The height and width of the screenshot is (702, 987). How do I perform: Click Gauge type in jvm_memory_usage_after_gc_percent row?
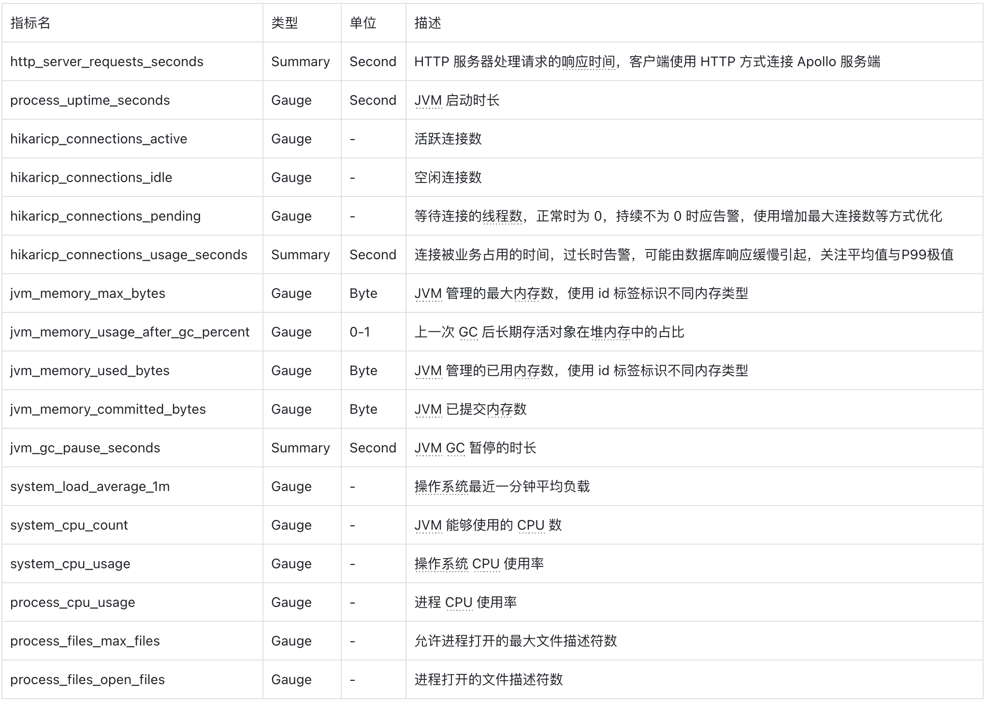click(291, 332)
